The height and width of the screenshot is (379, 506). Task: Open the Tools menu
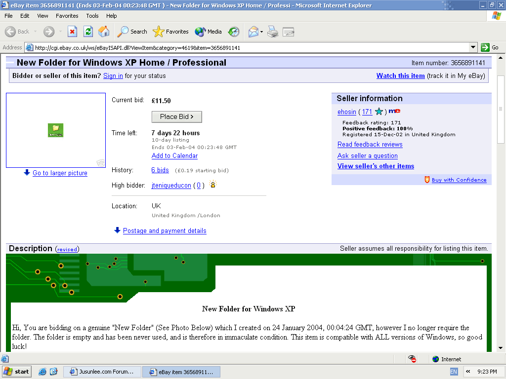pos(92,16)
